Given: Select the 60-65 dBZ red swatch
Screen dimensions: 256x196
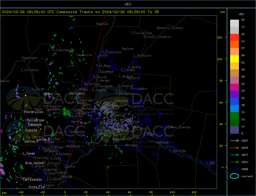Looking at the screenshot, I should [234, 37].
